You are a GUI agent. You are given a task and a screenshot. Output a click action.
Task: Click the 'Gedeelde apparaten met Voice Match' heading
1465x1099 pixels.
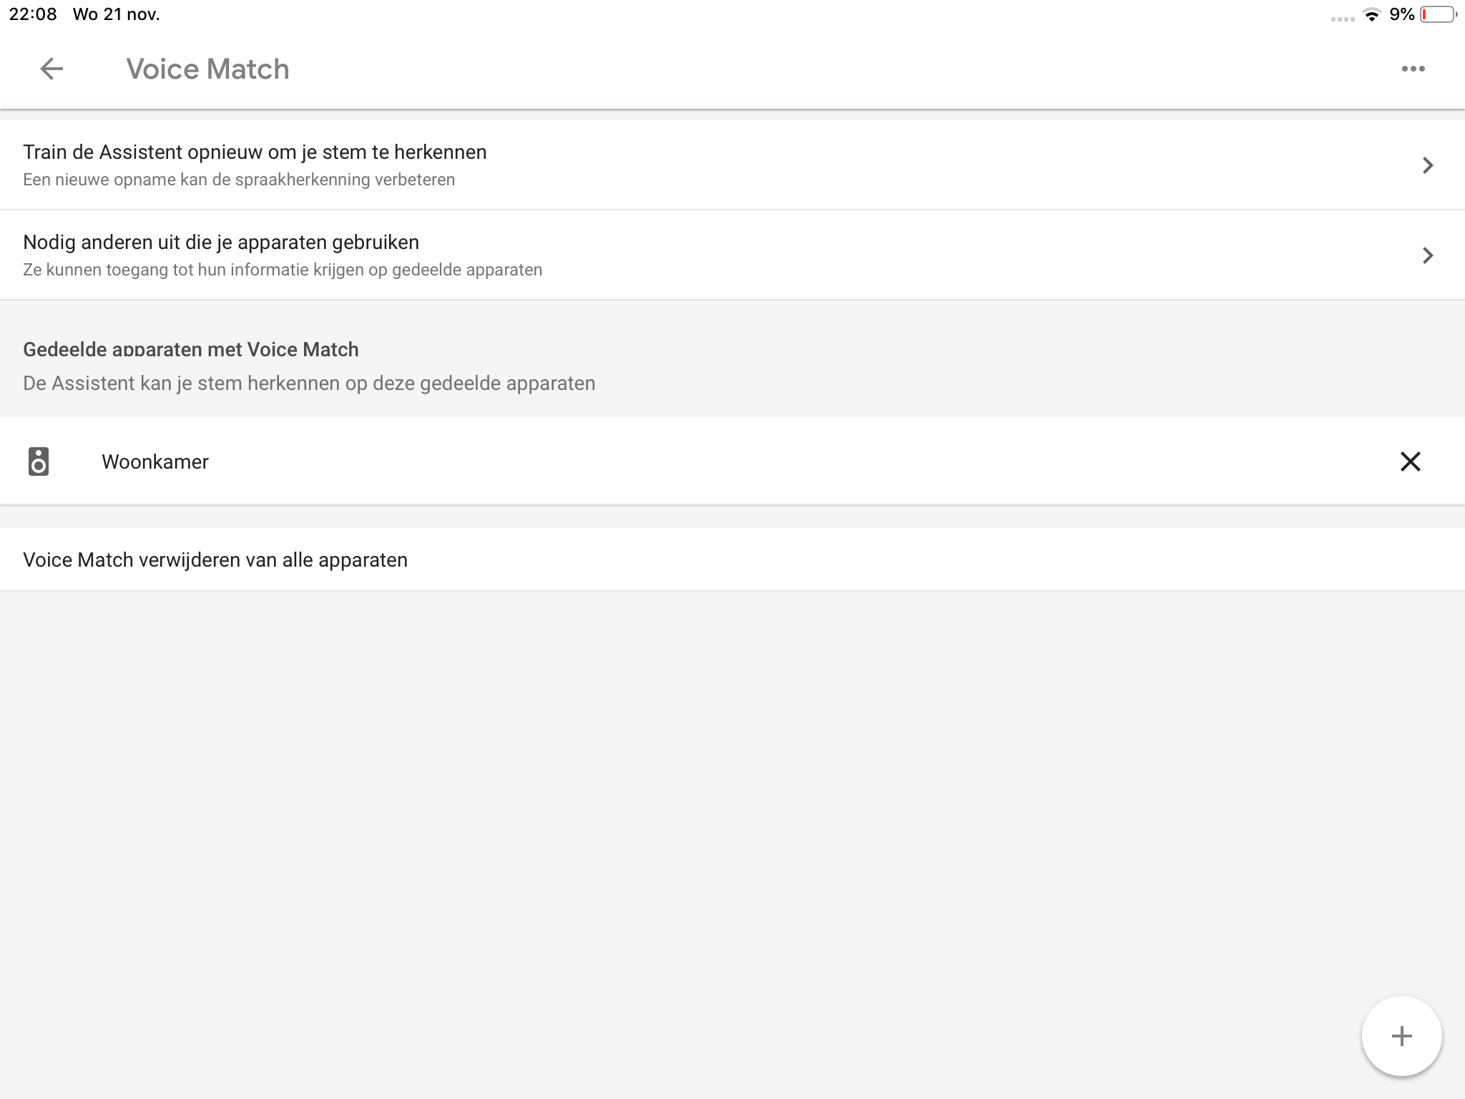point(191,349)
